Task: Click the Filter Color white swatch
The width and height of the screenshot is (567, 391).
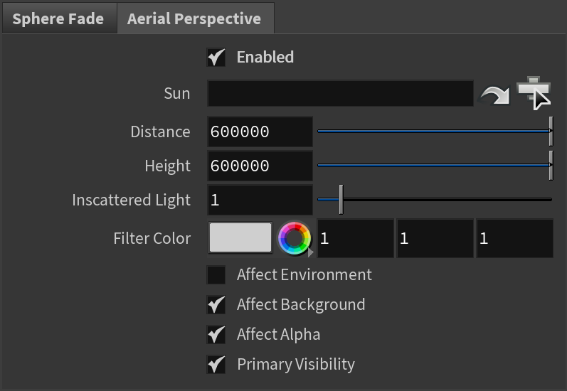Action: [240, 237]
